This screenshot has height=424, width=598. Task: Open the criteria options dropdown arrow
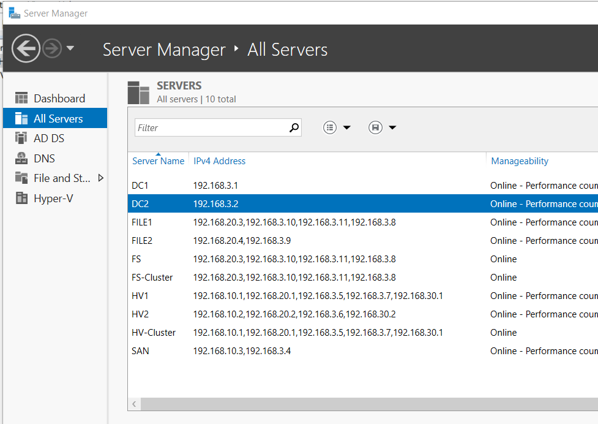(x=346, y=127)
